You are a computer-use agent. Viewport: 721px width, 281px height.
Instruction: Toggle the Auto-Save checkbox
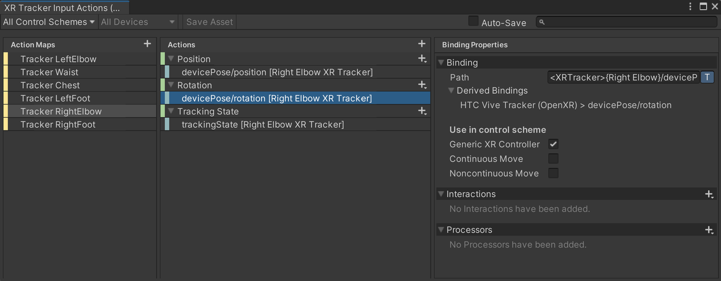coord(473,21)
